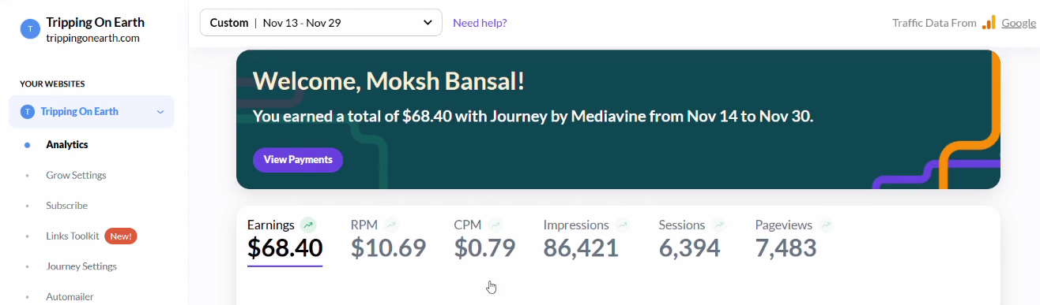Viewport: 1040px width, 305px height.
Task: Follow the Google traffic data link
Action: click(x=1019, y=23)
